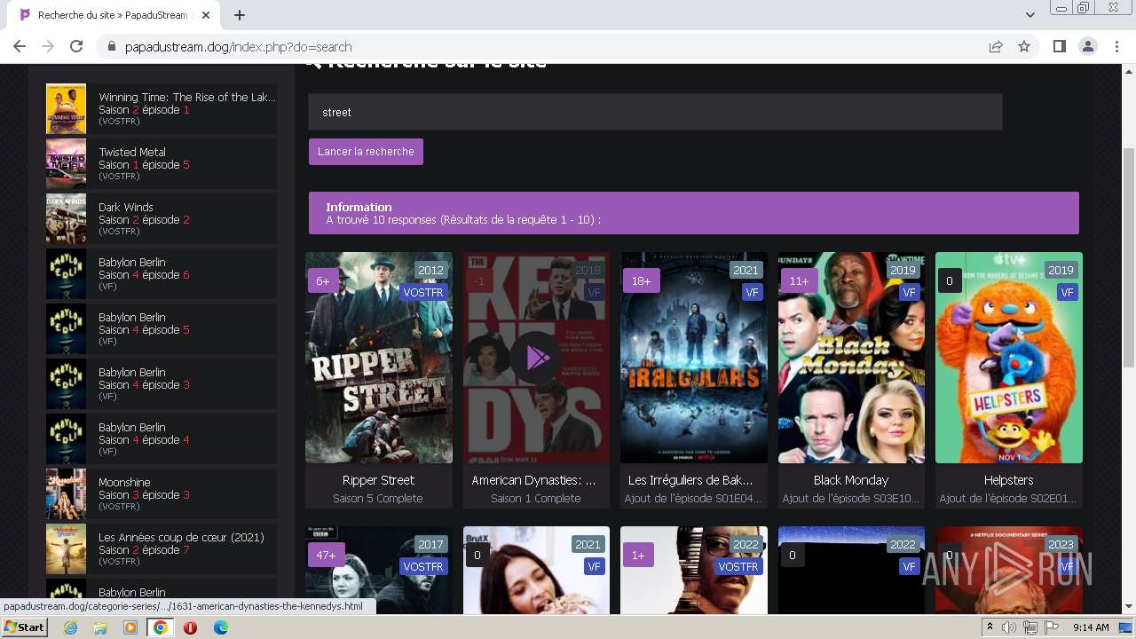Screen dimensions: 1136x639
Task: Play American Dynasties via the play icon
Action: [536, 358]
